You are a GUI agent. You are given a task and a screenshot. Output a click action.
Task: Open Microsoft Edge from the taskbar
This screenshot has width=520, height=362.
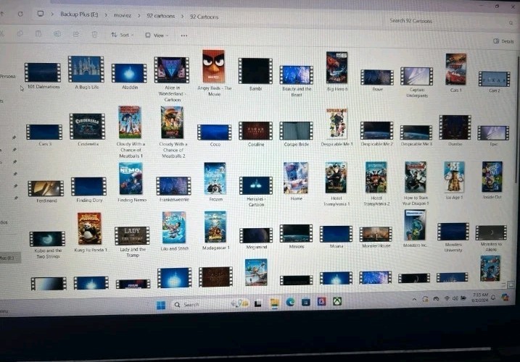[290, 302]
